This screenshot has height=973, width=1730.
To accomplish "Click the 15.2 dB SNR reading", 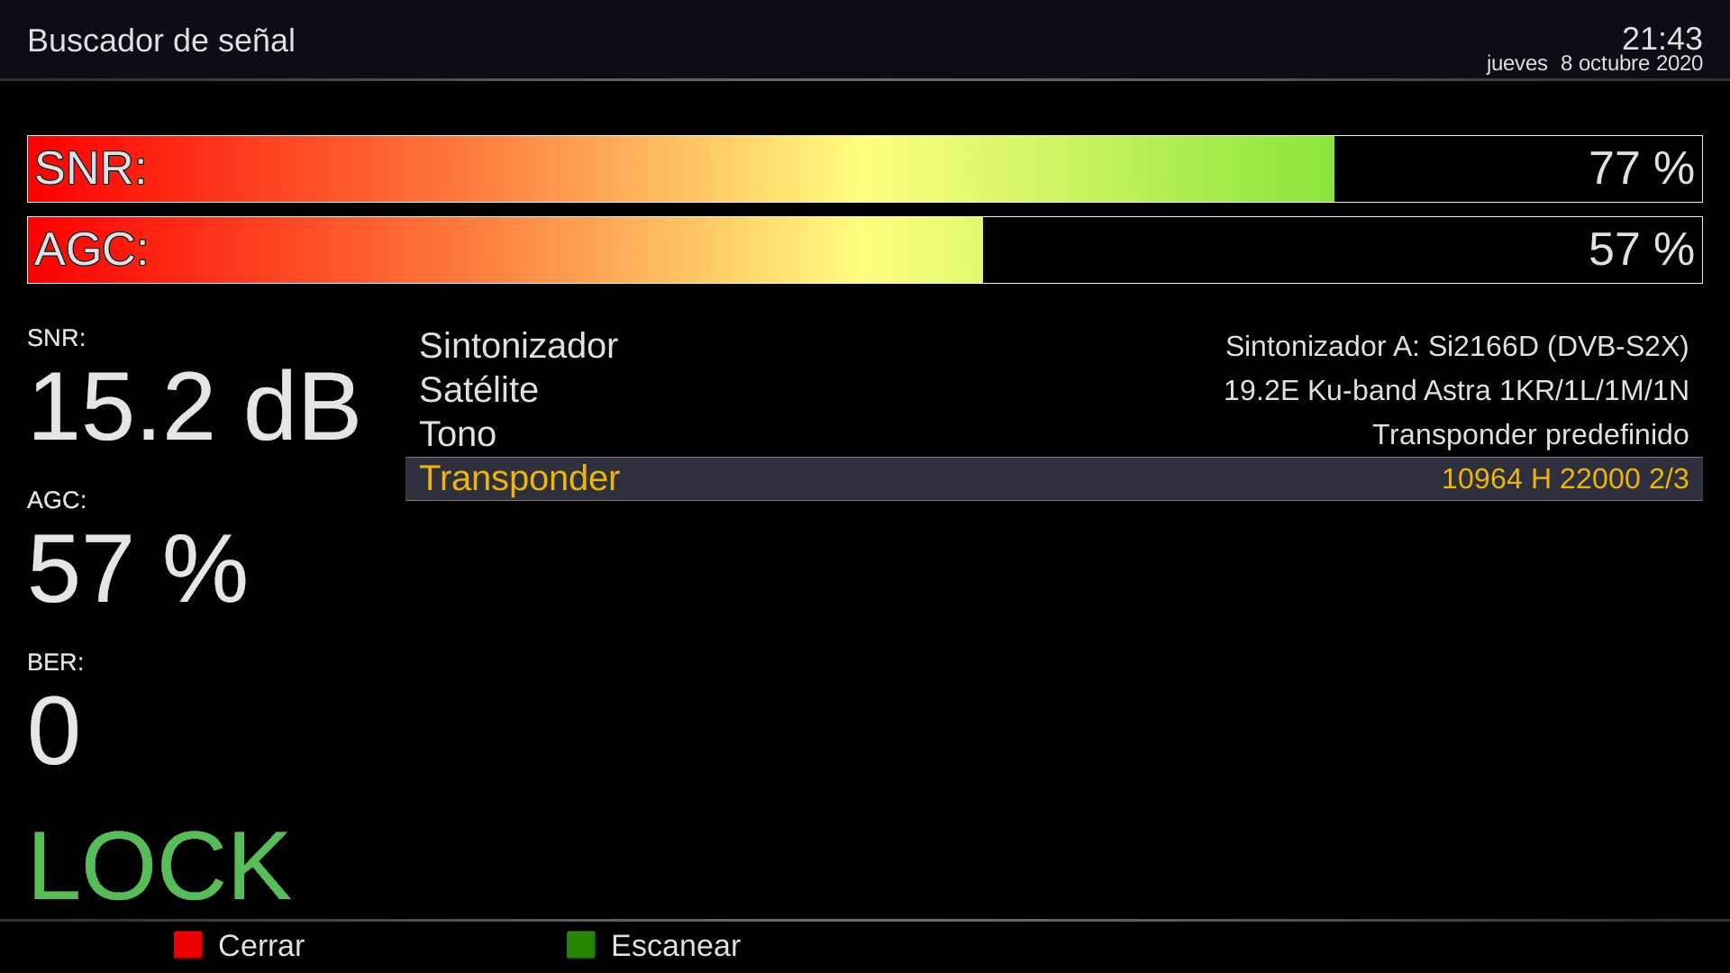I will point(194,407).
